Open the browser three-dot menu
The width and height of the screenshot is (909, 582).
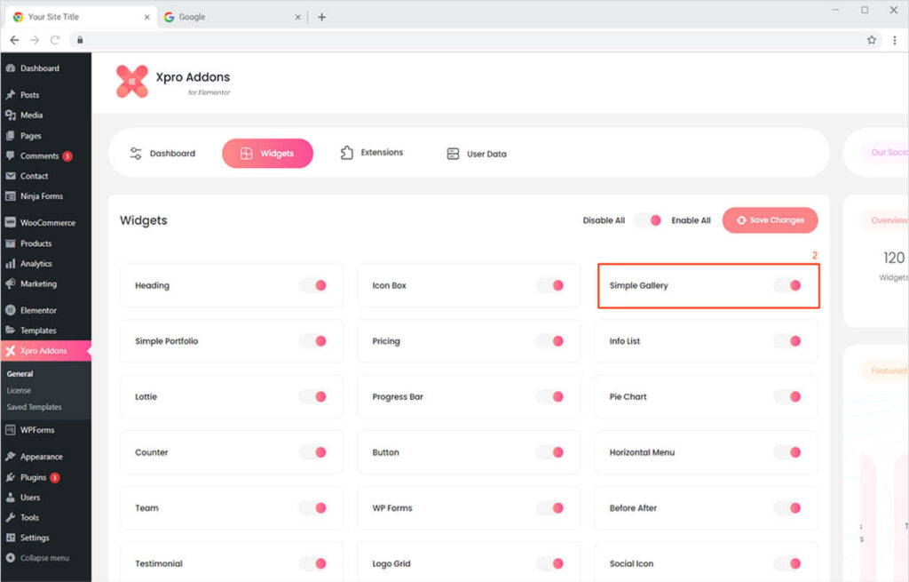click(894, 40)
